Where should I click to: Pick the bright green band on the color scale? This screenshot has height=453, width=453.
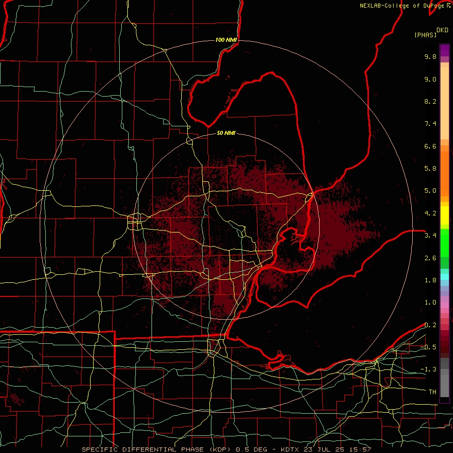444,243
